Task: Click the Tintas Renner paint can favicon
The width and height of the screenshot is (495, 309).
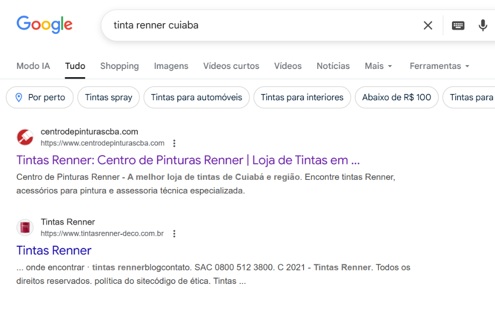Action: [x=25, y=227]
